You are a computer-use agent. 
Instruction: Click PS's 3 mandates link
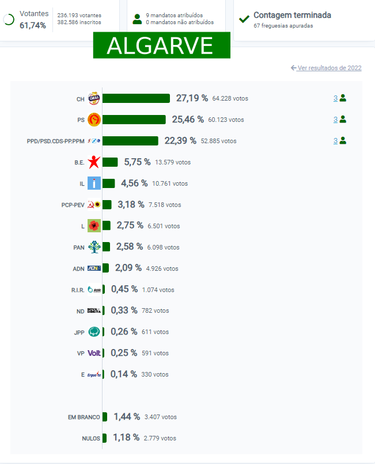[335, 120]
